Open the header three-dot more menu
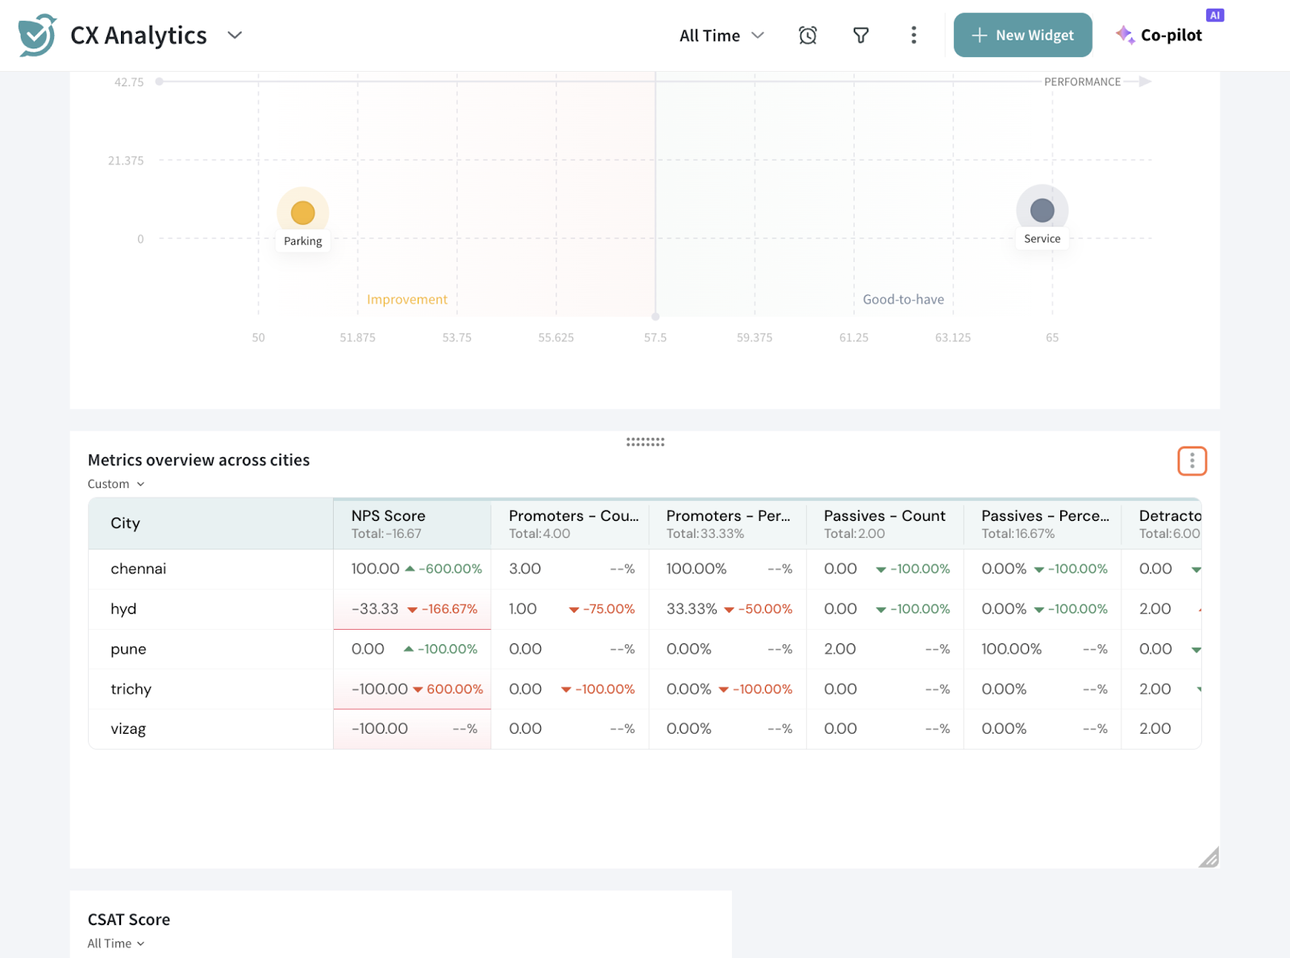The image size is (1290, 958). (x=913, y=35)
